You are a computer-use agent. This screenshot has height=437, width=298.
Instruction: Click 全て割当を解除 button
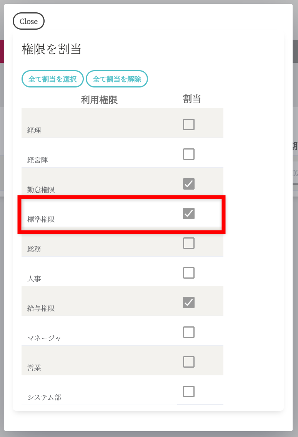(x=117, y=79)
